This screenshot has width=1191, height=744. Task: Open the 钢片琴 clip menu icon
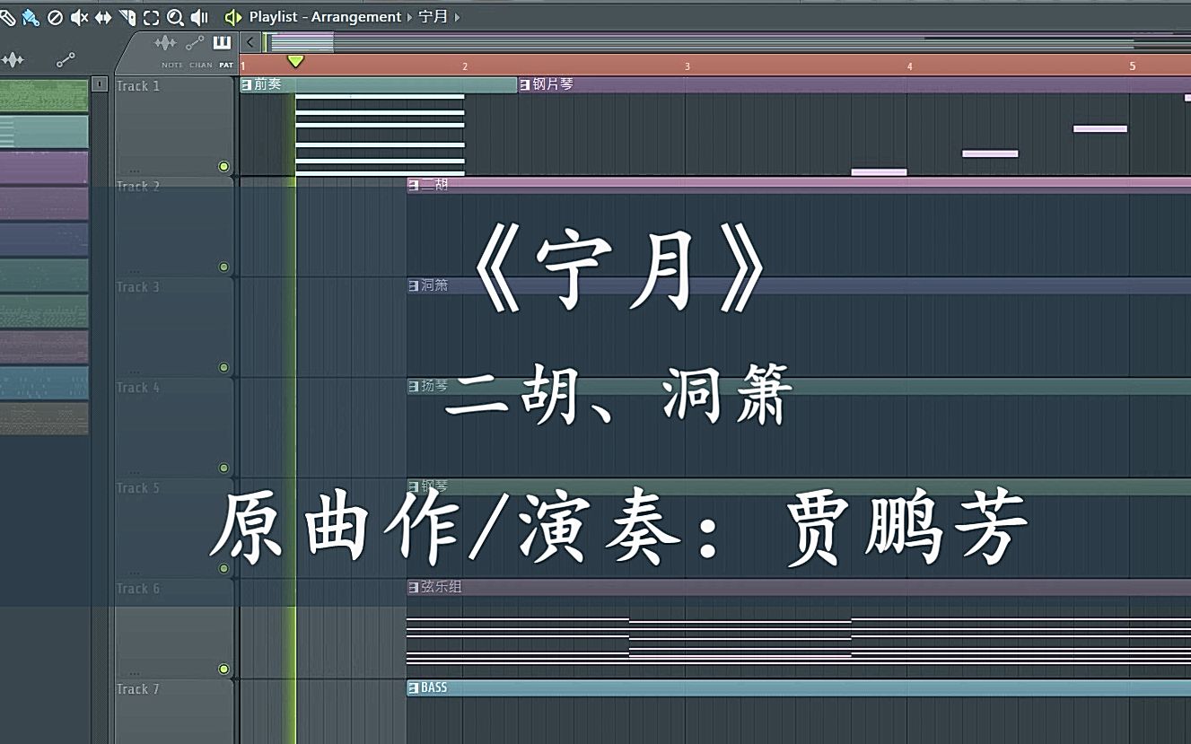click(525, 85)
